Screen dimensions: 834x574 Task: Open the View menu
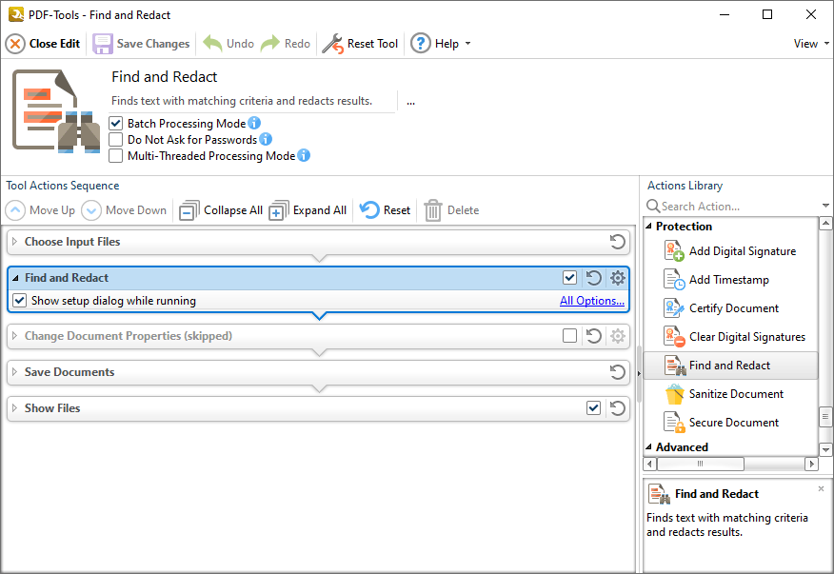click(810, 44)
